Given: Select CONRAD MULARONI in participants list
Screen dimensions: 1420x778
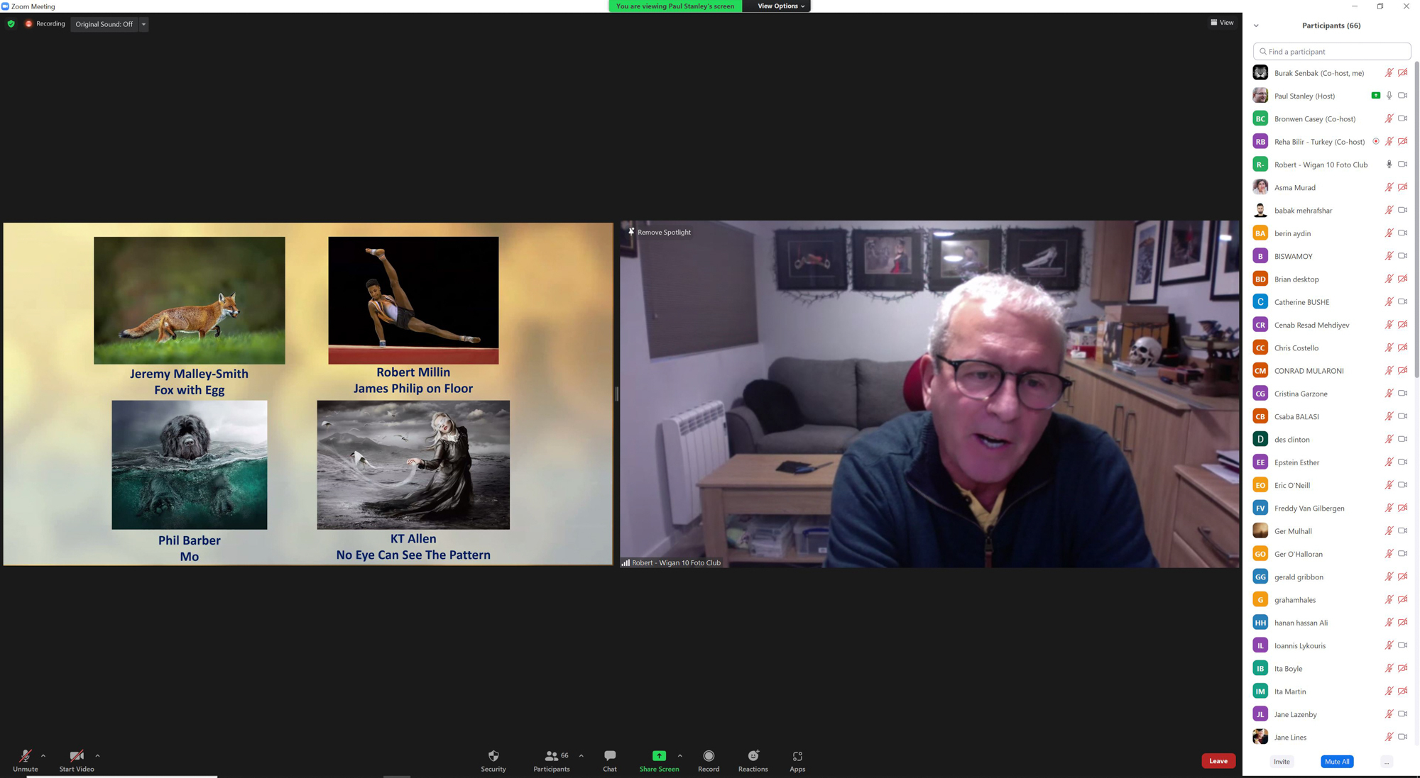Looking at the screenshot, I should coord(1331,370).
